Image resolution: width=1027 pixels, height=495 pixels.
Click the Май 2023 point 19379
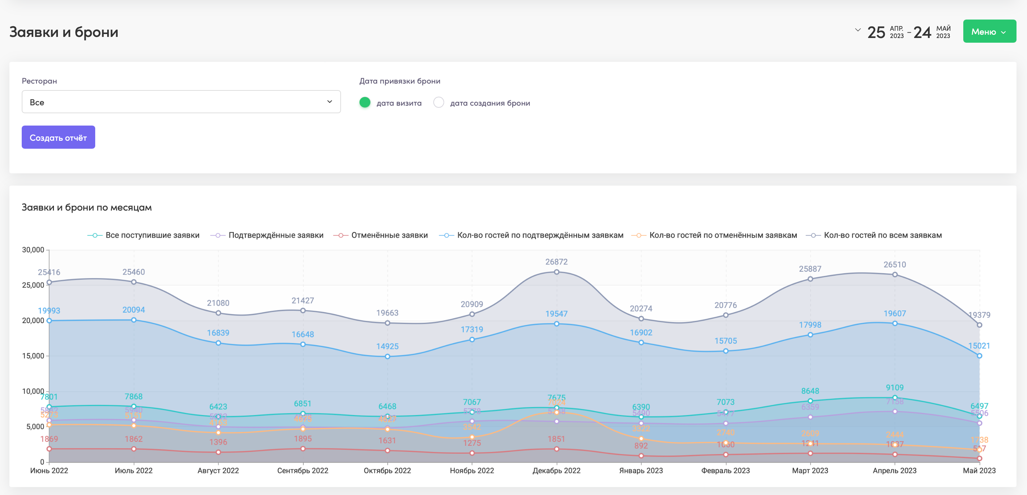pos(979,325)
